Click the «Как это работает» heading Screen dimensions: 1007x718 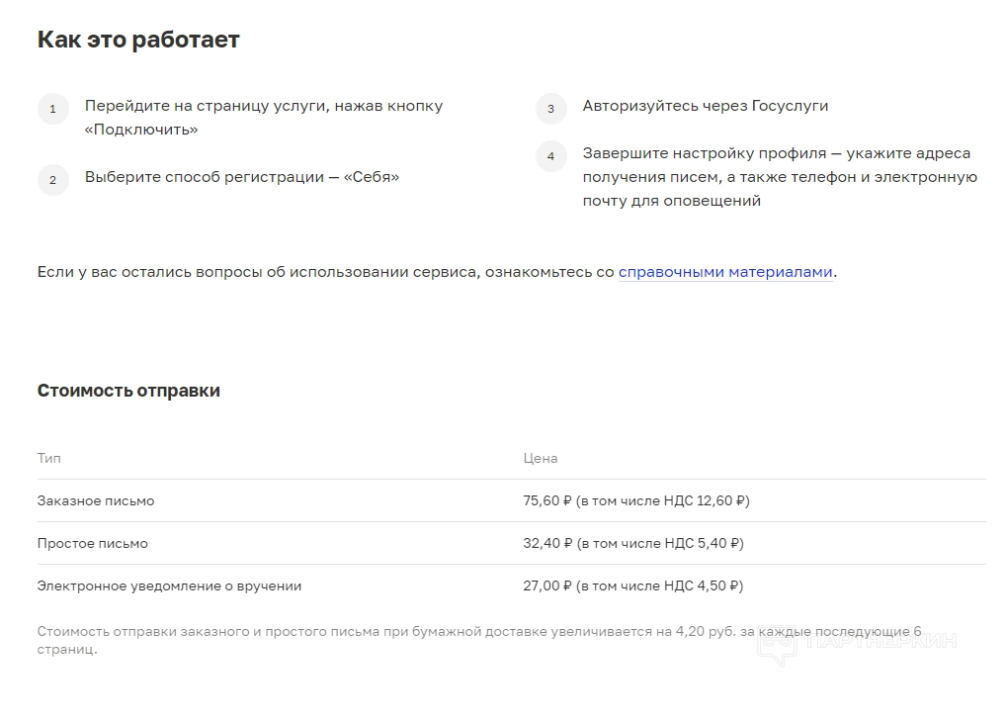pyautogui.click(x=138, y=40)
